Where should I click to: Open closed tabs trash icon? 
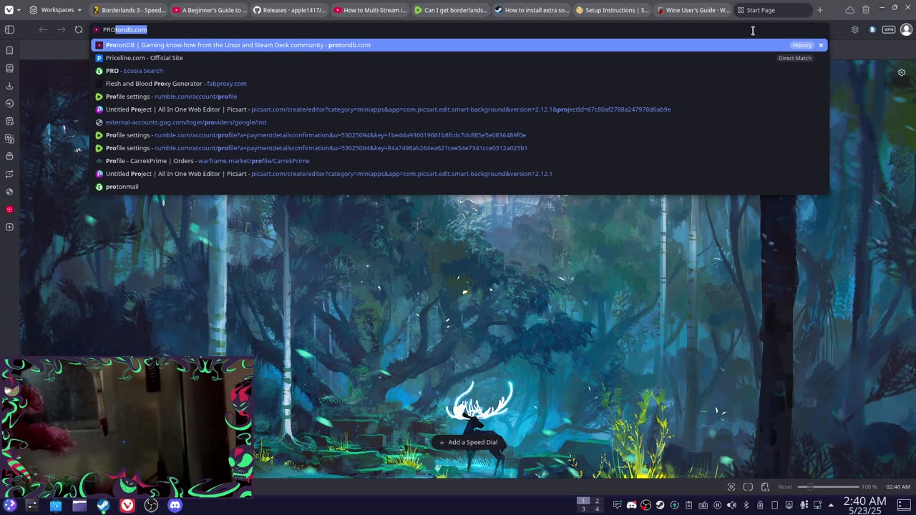coord(866,10)
